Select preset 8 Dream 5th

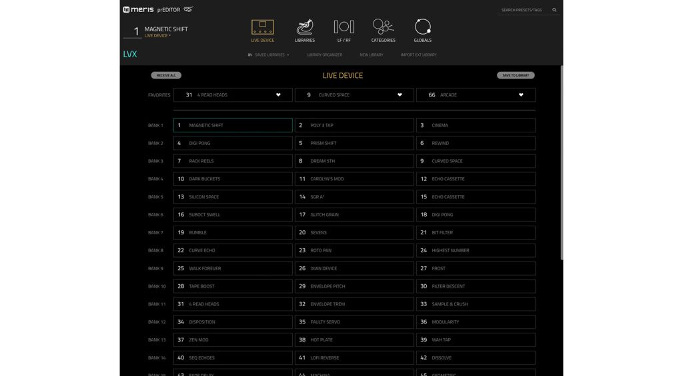point(354,161)
